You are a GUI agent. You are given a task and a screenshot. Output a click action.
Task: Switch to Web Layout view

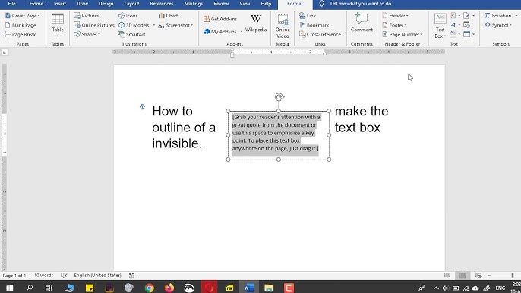coord(478,275)
